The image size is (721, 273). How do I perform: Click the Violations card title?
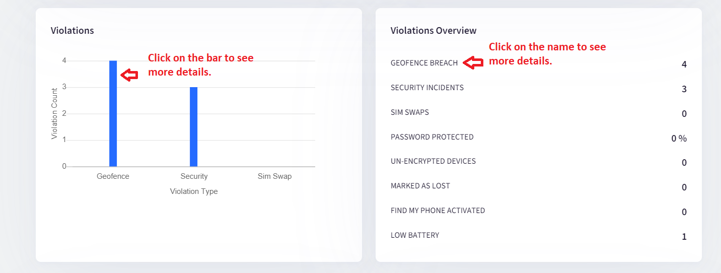[x=72, y=31]
